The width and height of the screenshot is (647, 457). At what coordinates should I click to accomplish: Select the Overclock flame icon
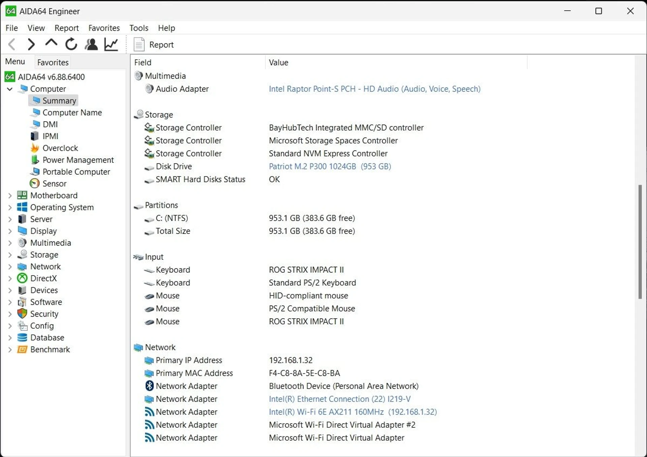pyautogui.click(x=35, y=148)
